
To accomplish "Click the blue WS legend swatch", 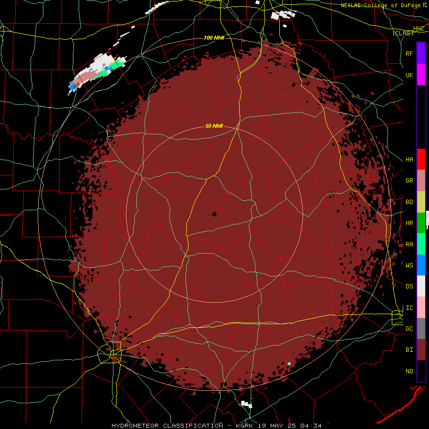I will (x=421, y=265).
